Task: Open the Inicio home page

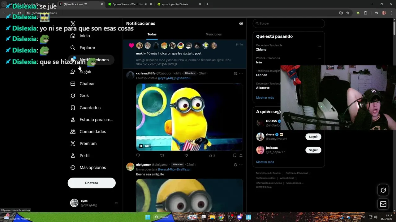Action: 80,36
